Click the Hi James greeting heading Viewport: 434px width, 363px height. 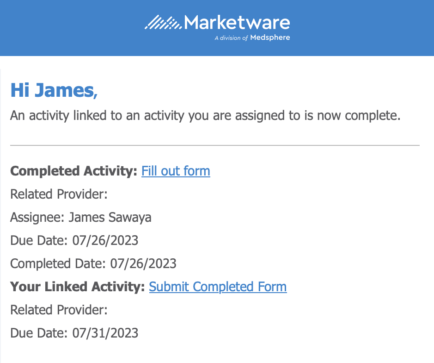pos(54,90)
